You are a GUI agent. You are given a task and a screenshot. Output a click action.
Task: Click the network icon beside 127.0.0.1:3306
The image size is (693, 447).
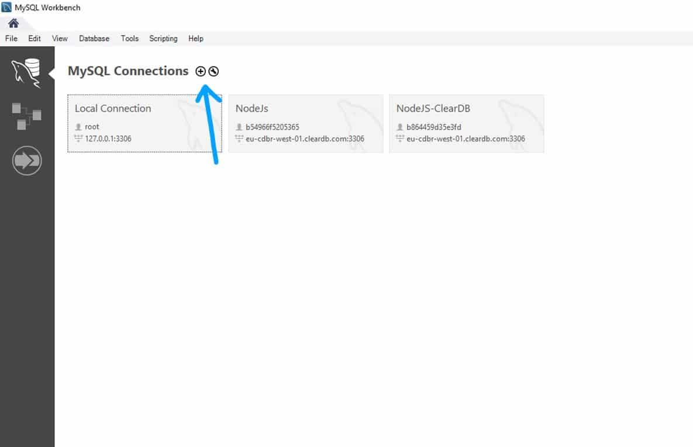click(x=78, y=138)
